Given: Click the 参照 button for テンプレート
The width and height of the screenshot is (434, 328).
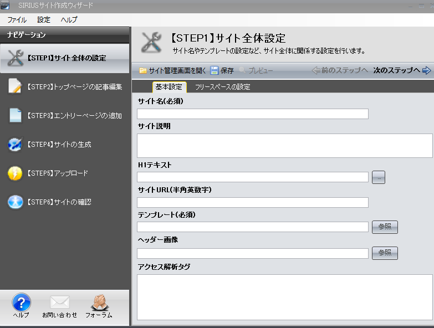Looking at the screenshot, I should [x=385, y=227].
